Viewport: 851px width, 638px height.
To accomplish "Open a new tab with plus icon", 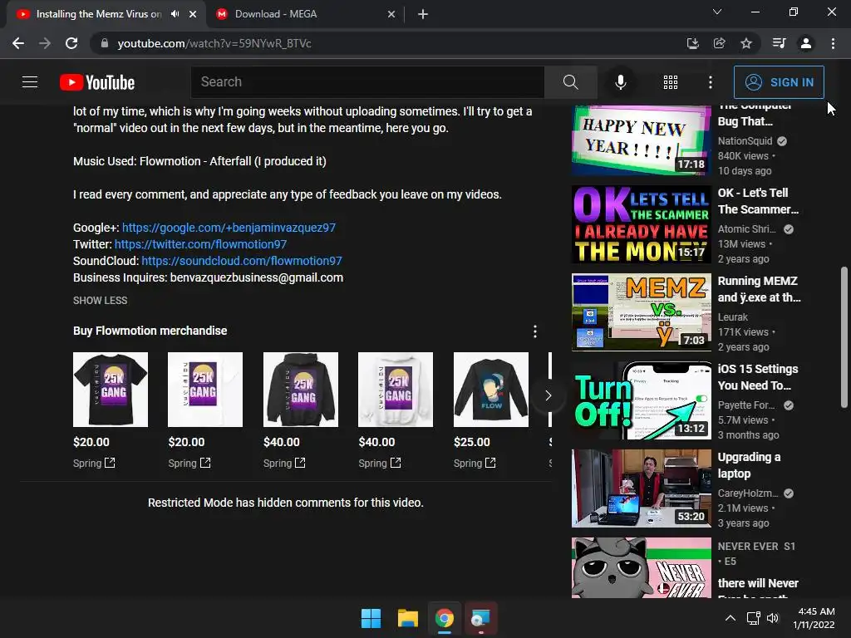I will point(423,14).
